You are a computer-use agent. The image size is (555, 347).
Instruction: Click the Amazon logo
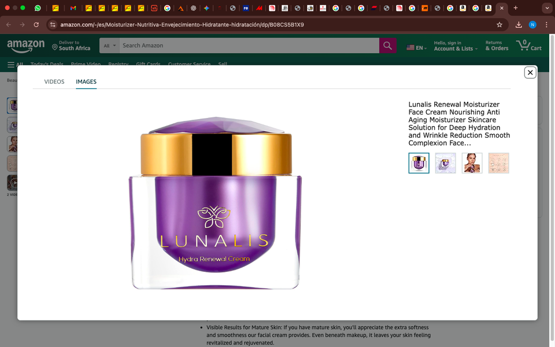[26, 46]
